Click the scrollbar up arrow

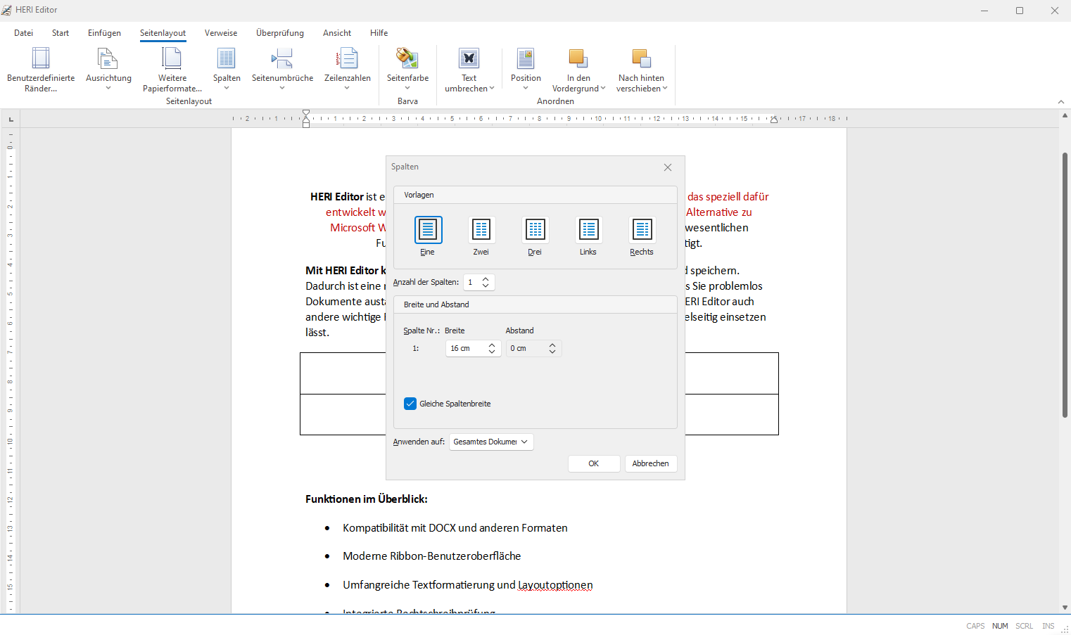[x=1065, y=115]
